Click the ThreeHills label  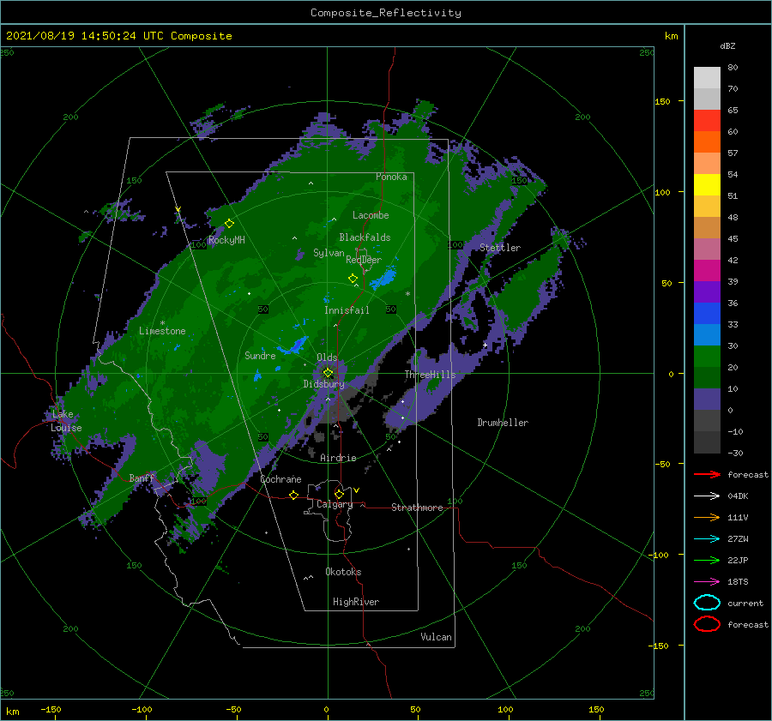(x=431, y=375)
